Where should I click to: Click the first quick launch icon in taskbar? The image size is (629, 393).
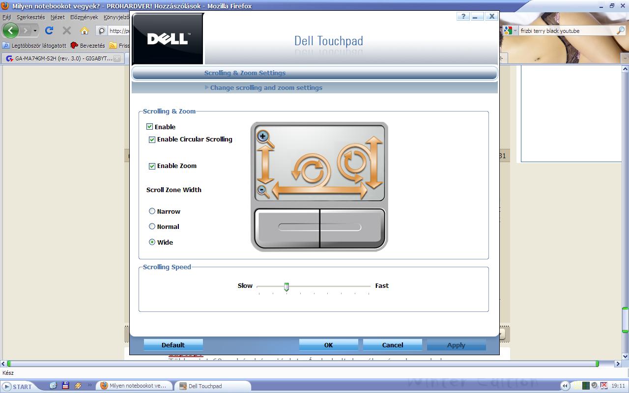click(x=53, y=386)
